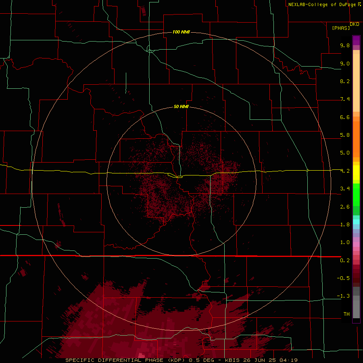Screen dimensions: 363x363
Task: Click the 5.8 scale value
Action: (x=345, y=135)
